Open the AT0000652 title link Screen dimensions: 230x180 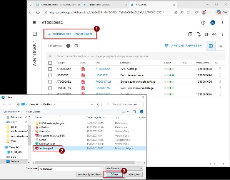pos(103,69)
